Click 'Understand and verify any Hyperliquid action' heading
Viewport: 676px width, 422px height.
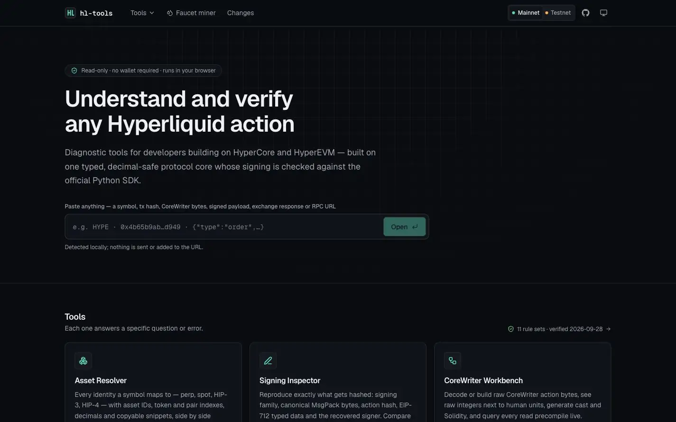click(x=180, y=111)
